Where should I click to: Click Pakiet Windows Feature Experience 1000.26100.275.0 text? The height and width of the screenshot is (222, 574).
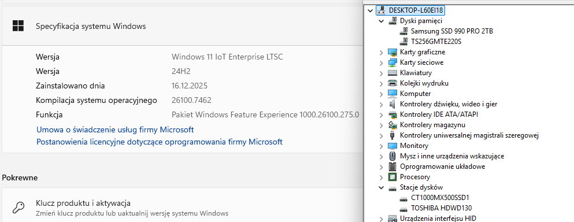coord(265,114)
